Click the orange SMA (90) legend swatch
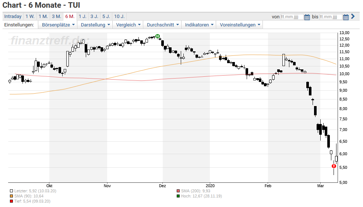The height and width of the screenshot is (207, 363). (x=11, y=196)
